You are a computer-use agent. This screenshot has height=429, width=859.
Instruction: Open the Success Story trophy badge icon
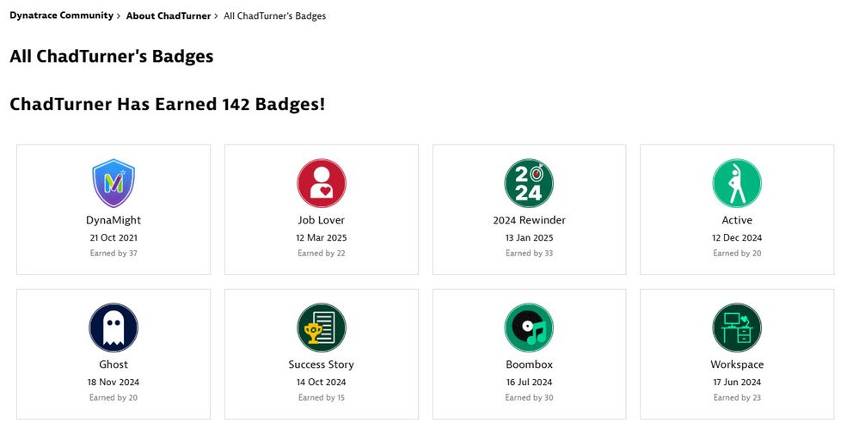322,328
